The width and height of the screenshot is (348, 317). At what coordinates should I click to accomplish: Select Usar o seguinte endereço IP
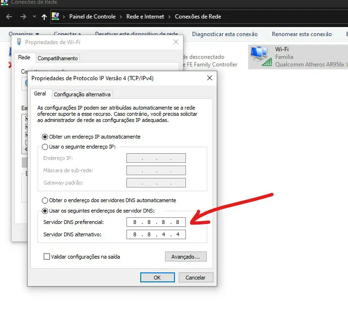click(x=79, y=147)
